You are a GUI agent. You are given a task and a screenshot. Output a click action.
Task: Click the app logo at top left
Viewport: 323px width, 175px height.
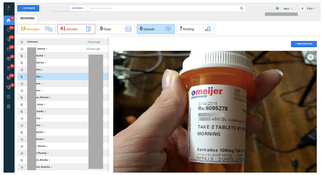[8, 7]
